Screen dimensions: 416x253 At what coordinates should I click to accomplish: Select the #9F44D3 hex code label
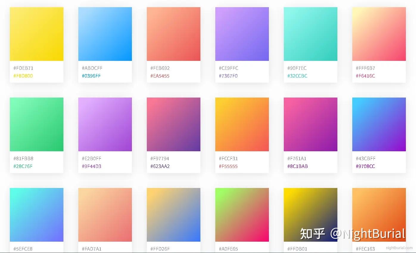click(91, 166)
